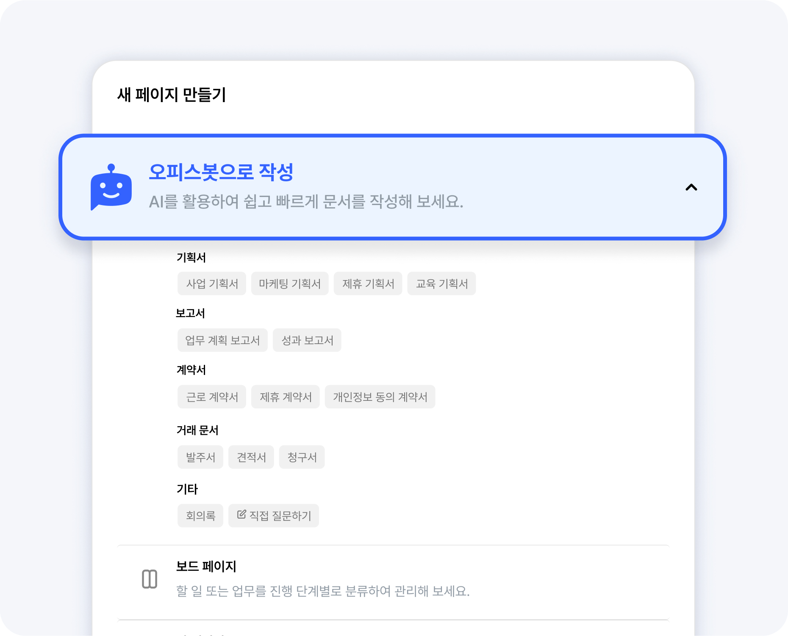Open the 보드 페이지 option
Screen dimensions: 788x636
click(x=393, y=582)
